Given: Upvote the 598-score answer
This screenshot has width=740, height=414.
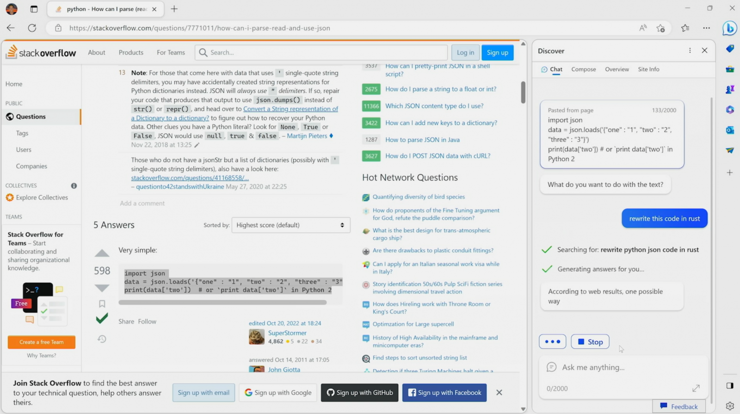Looking at the screenshot, I should 102,253.
